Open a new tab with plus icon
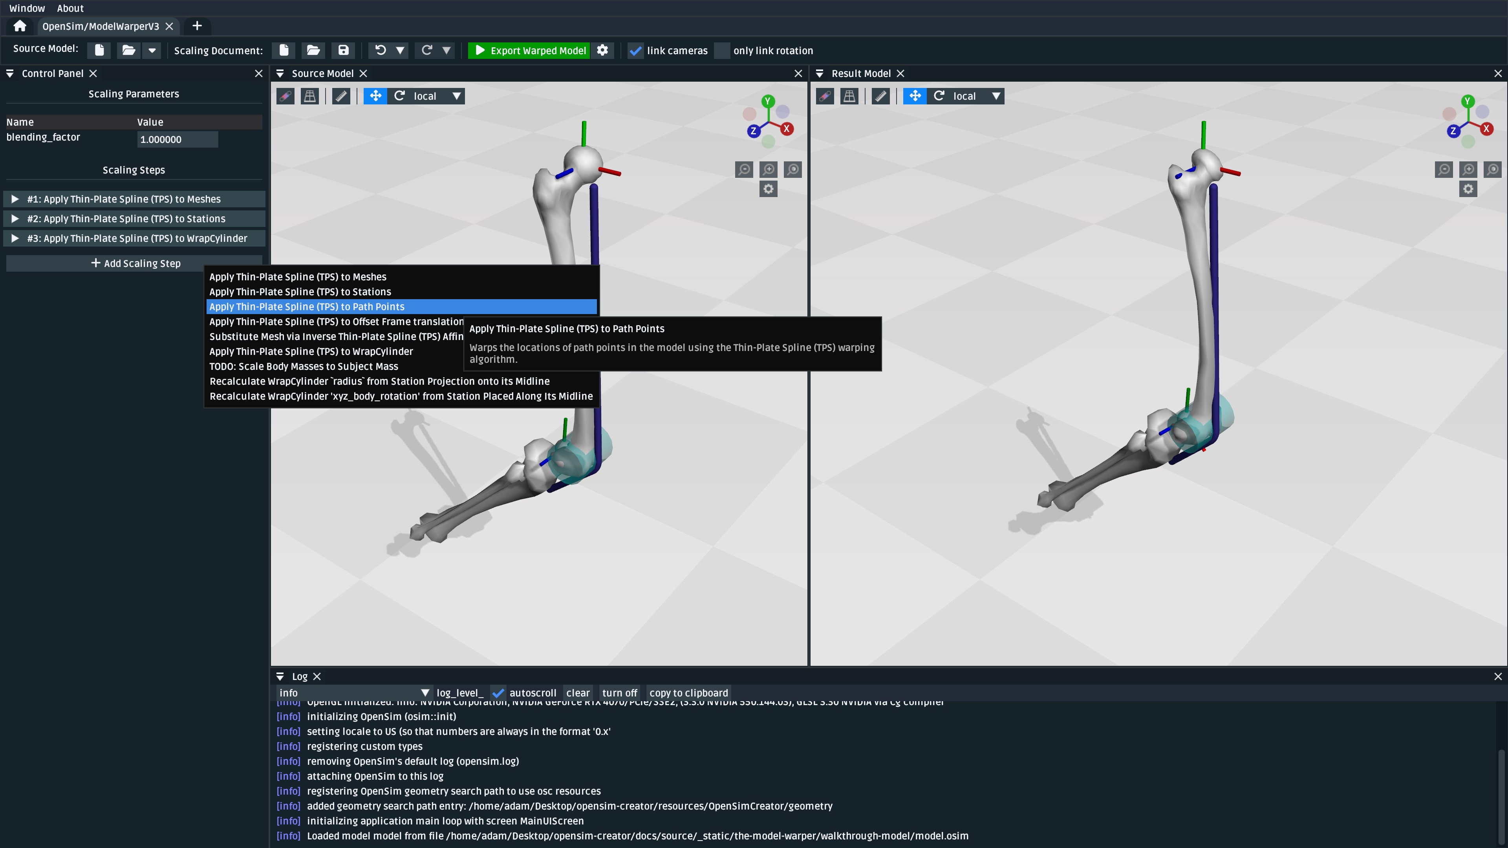 coord(197,26)
